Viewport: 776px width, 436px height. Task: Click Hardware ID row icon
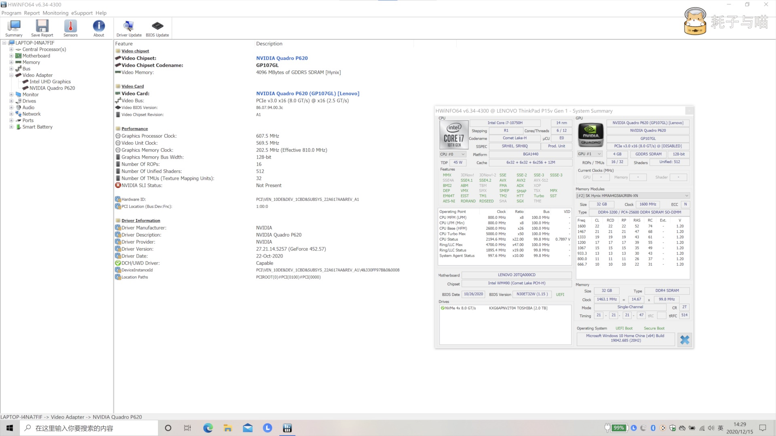pos(118,199)
